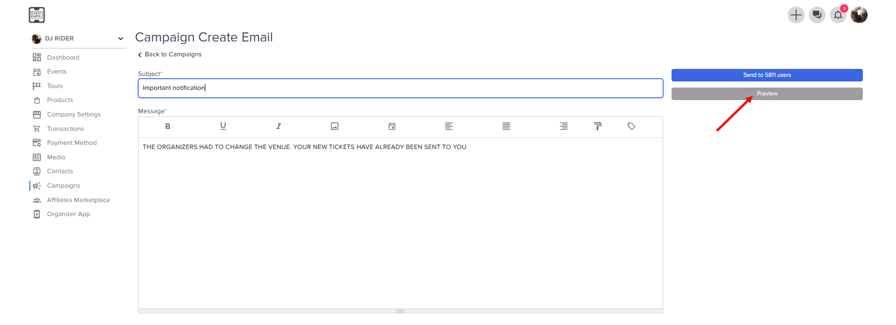
Task: Select Campaigns menu item
Action: pos(63,186)
